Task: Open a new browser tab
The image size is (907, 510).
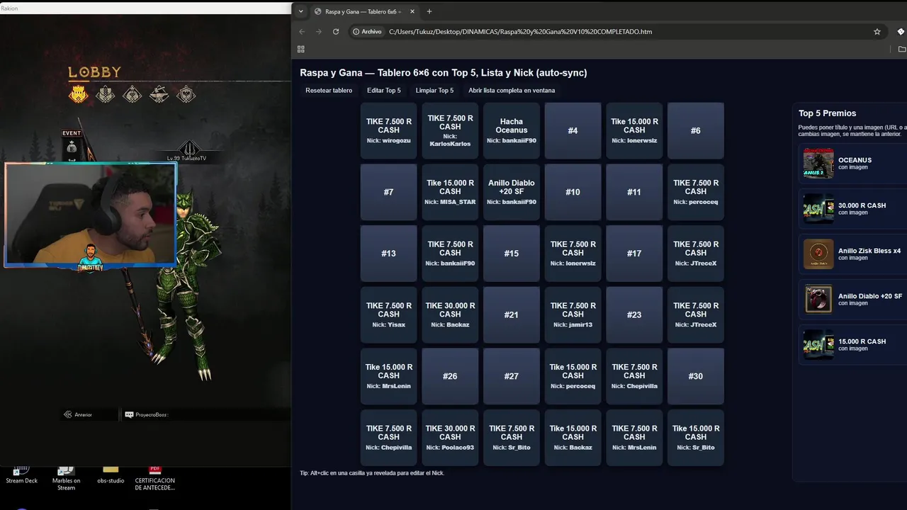Action: [429, 11]
